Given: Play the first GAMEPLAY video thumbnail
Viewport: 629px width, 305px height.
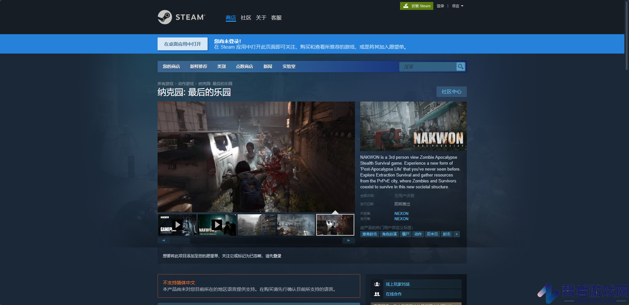Looking at the screenshot, I should (x=177, y=225).
